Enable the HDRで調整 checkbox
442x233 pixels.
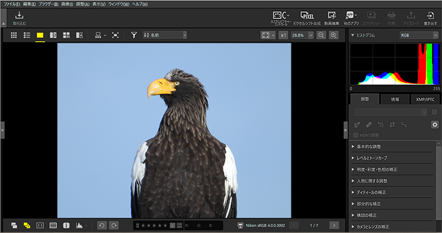[x=356, y=135]
